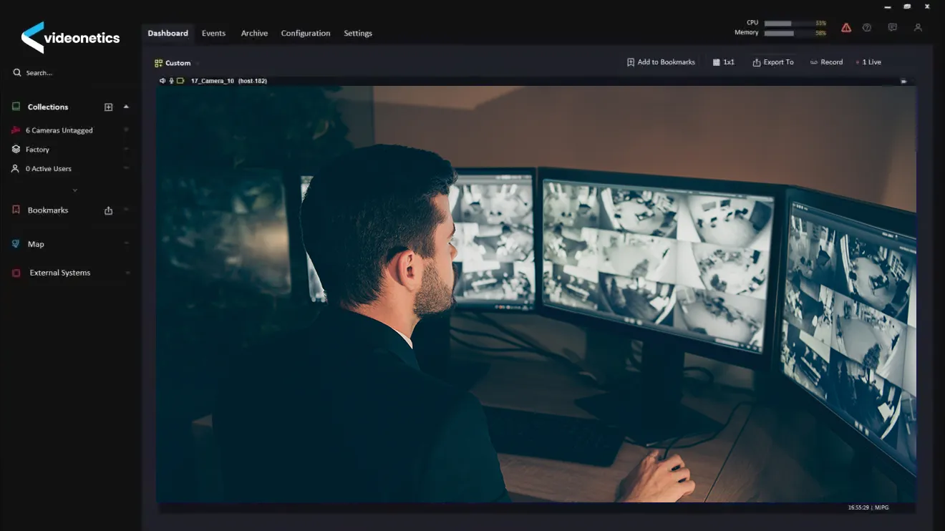This screenshot has height=531, width=945.
Task: Toggle the camera microphone icon
Action: click(171, 81)
